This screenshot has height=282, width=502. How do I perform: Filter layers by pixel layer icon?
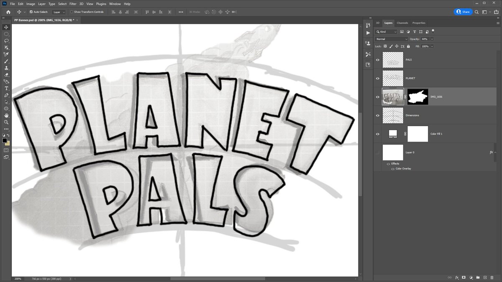402,32
